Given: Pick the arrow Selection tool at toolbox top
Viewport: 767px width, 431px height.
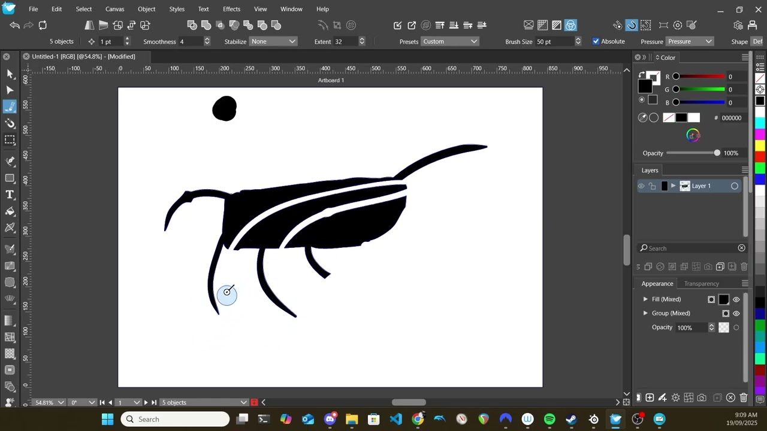Looking at the screenshot, I should [10, 73].
